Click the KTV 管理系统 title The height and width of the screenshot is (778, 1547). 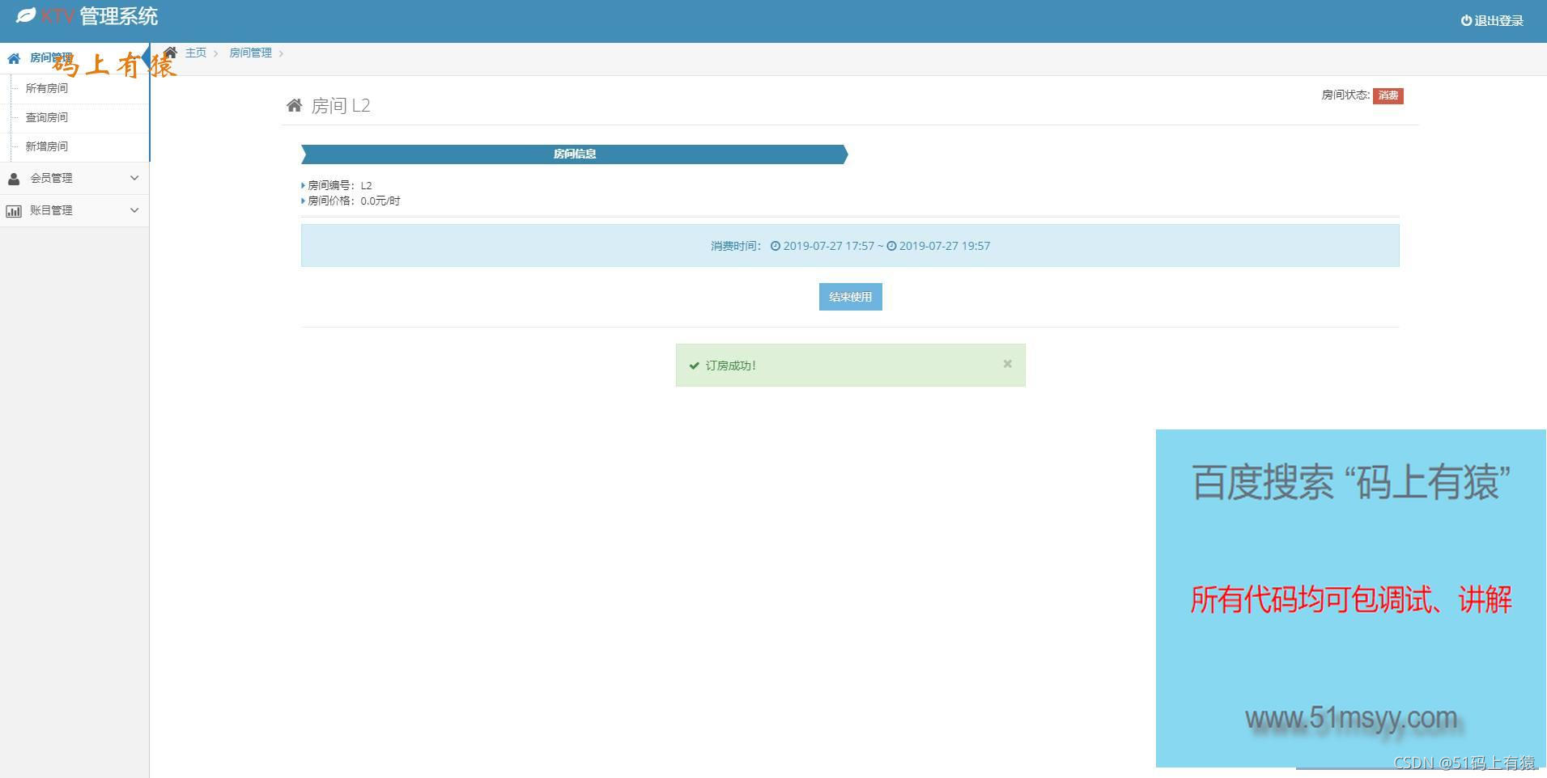click(x=100, y=16)
